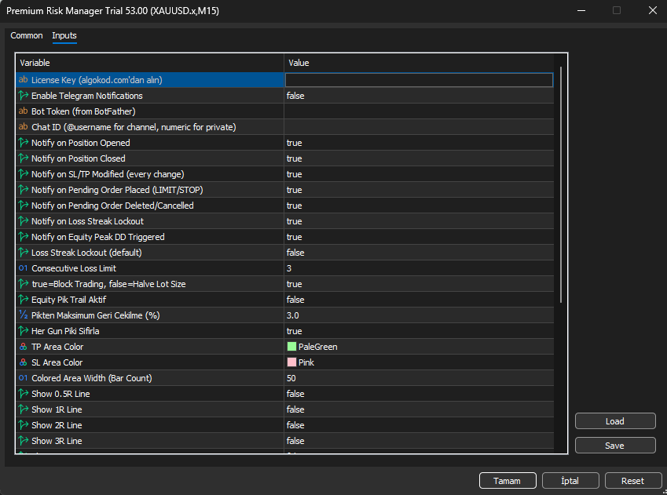This screenshot has width=667, height=495.
Task: Click the TP Area Color type icon
Action: [24, 347]
